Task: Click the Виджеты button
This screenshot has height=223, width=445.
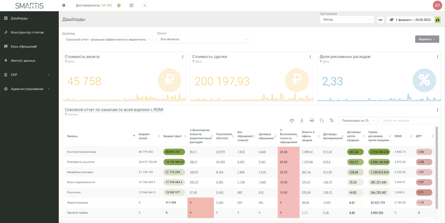Action: [x=427, y=39]
